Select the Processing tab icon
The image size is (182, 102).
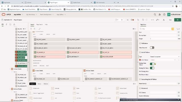coord(10,24)
